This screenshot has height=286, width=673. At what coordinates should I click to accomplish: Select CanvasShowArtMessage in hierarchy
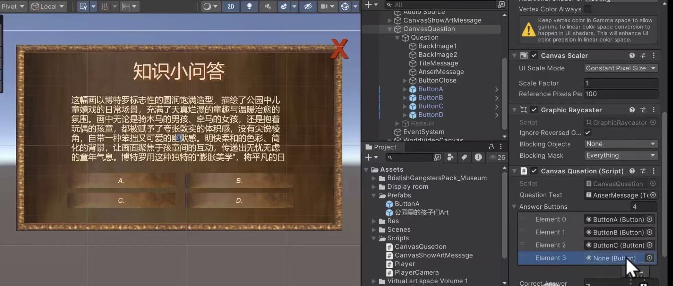tap(442, 20)
